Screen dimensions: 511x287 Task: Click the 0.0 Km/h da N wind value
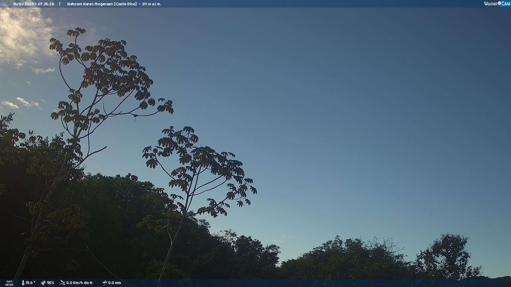click(x=79, y=283)
